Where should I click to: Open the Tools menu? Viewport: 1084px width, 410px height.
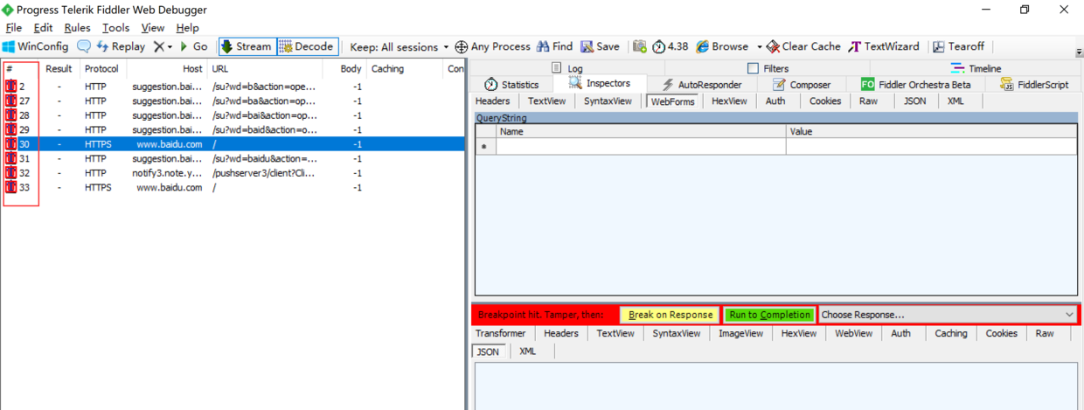[115, 28]
